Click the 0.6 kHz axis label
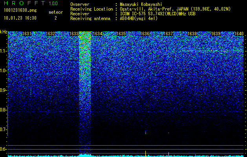 3,149
